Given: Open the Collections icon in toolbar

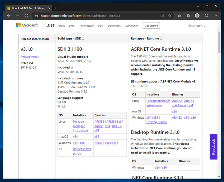Looking at the screenshot, I should coord(188,16).
